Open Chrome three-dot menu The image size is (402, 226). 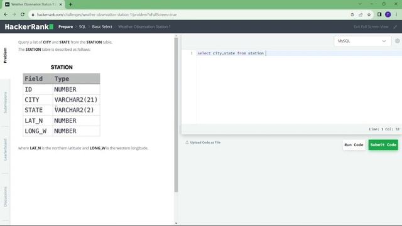click(x=396, y=14)
